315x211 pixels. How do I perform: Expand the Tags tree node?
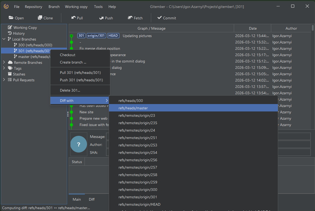click(x=4, y=68)
